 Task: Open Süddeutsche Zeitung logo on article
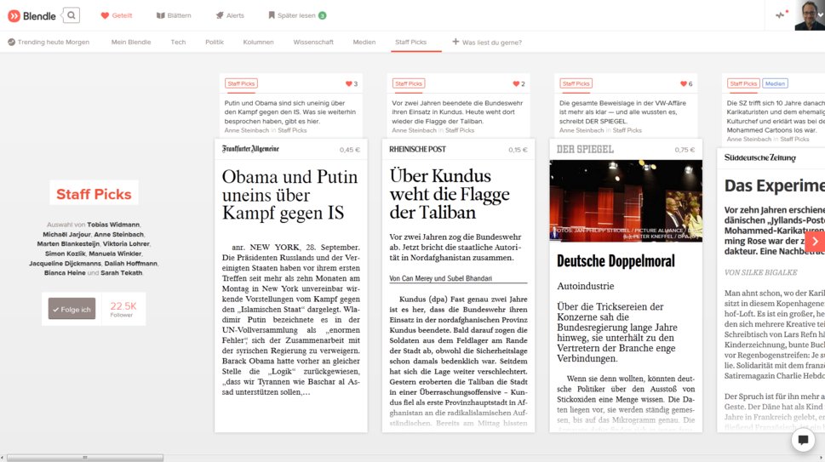[x=759, y=157]
